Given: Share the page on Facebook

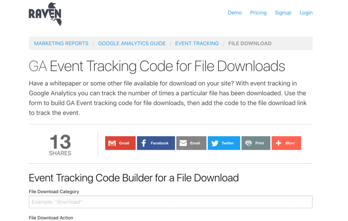Looking at the screenshot, I should (156, 143).
